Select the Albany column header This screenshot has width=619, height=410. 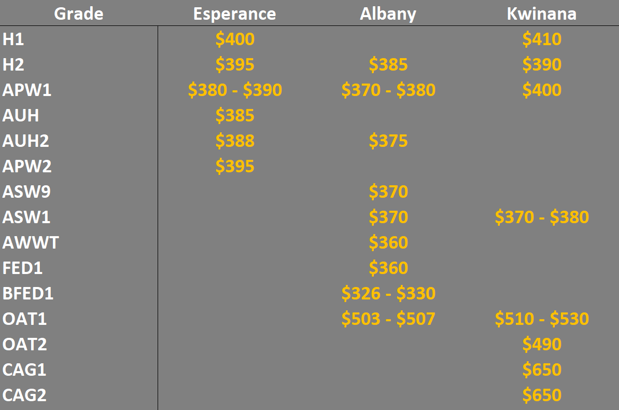(388, 14)
